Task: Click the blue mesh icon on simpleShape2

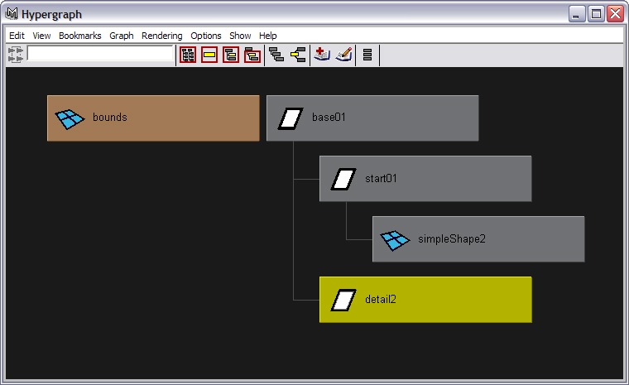Action: point(395,240)
